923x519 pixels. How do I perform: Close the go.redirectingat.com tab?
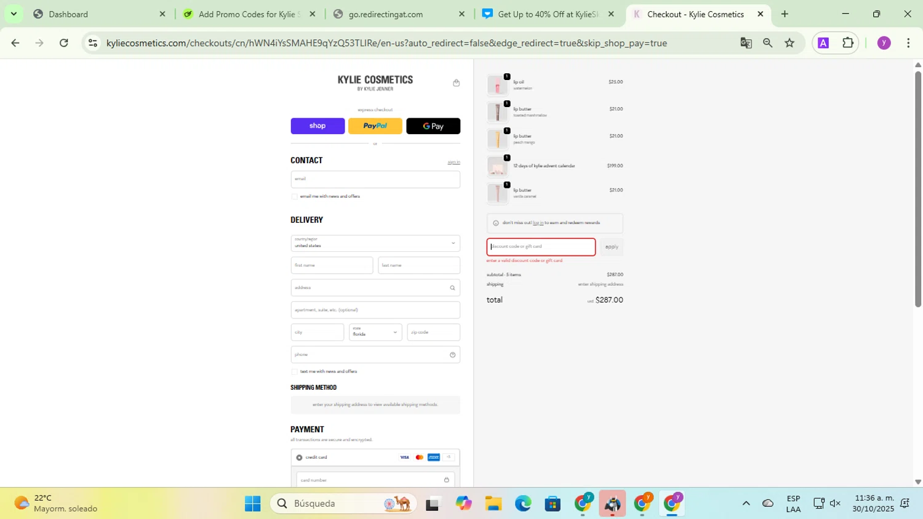pos(461,14)
